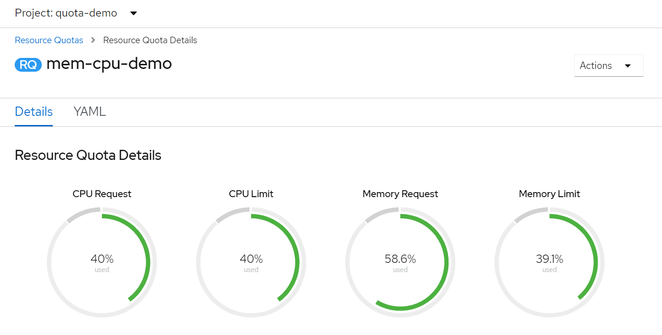Click the caret icon next to quota-demo
The image size is (662, 335).
tap(133, 14)
